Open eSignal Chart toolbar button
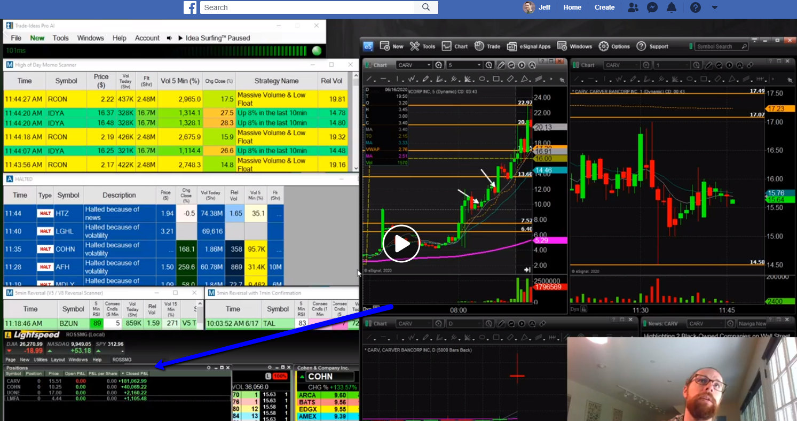This screenshot has width=797, height=421. point(455,46)
